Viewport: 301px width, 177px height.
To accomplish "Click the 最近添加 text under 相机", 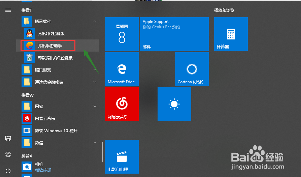I will (43, 170).
